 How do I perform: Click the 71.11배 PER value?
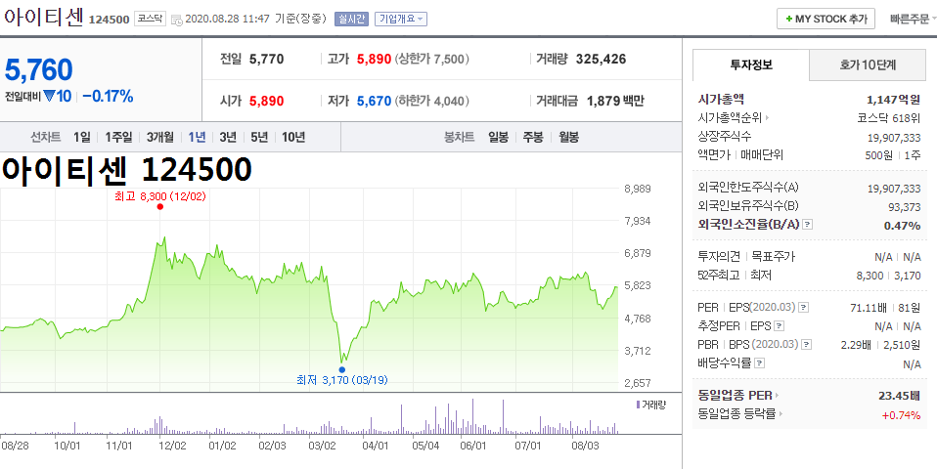pos(870,308)
